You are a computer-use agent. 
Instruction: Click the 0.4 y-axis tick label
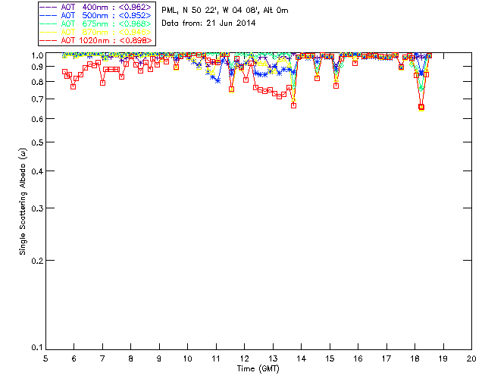37,171
